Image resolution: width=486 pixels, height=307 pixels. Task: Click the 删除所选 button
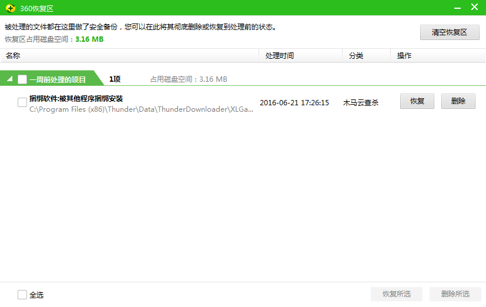click(455, 294)
